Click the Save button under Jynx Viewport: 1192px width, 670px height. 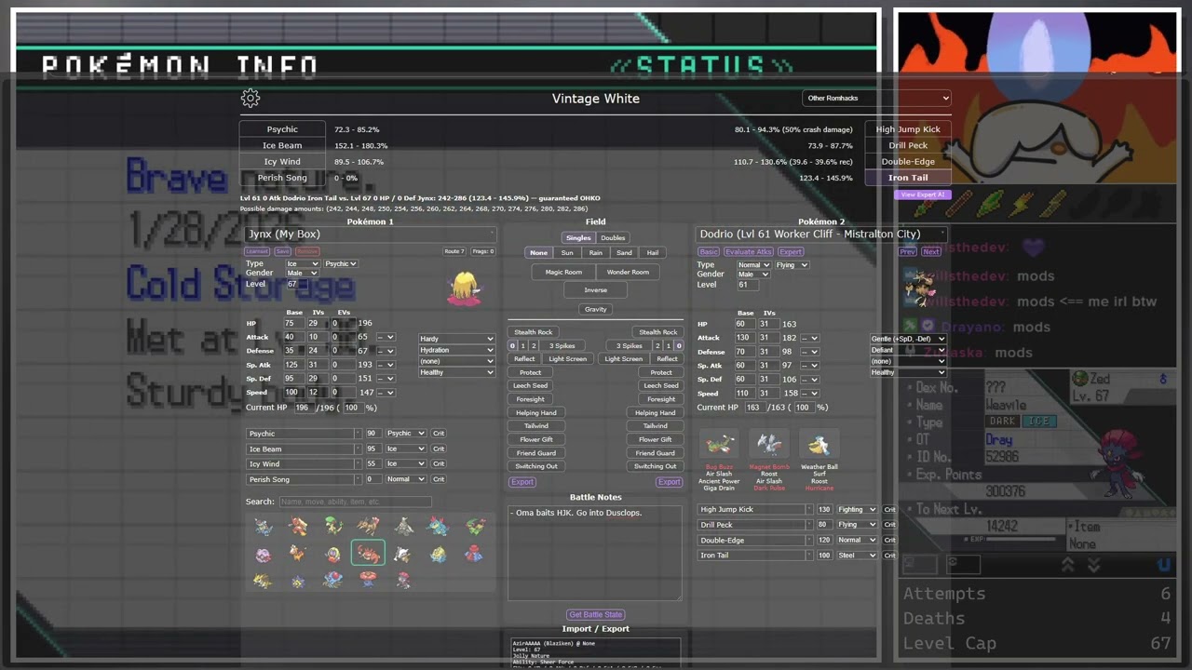point(282,252)
